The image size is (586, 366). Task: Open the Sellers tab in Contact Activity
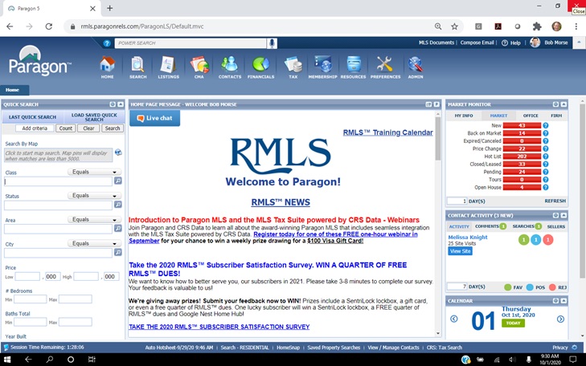(x=555, y=226)
